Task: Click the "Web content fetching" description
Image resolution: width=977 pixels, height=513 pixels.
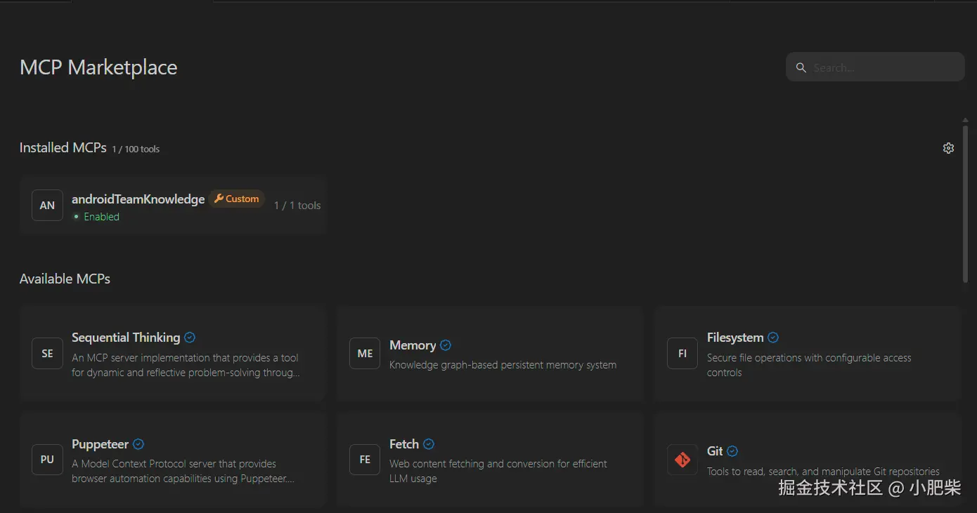Action: coord(498,471)
